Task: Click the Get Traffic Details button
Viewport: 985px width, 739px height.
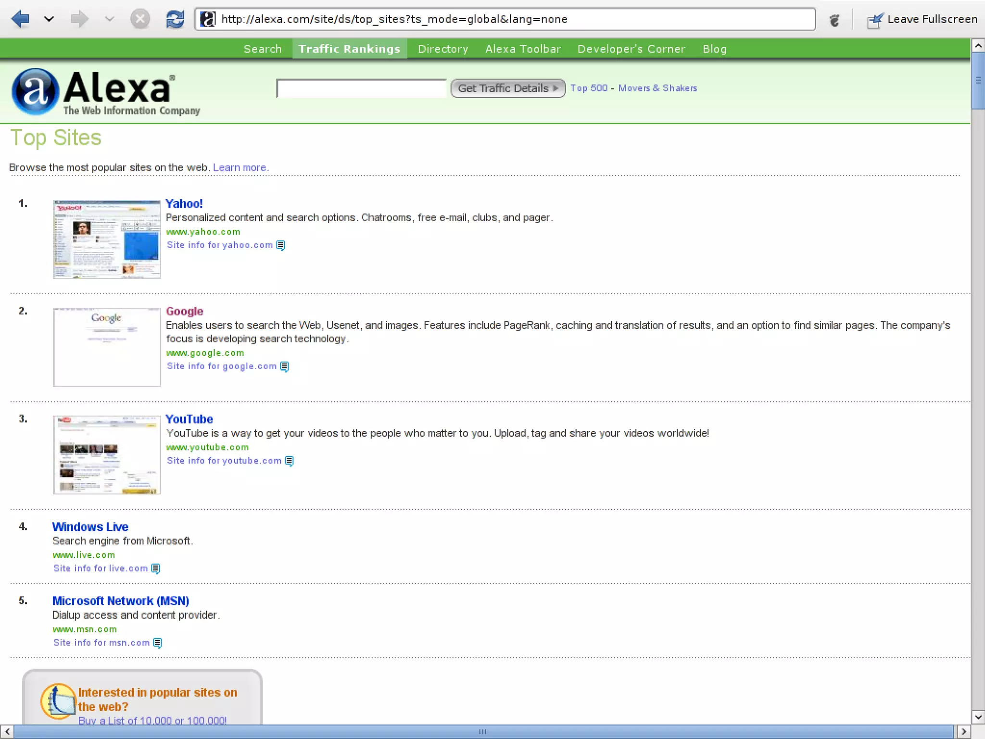Action: click(507, 88)
